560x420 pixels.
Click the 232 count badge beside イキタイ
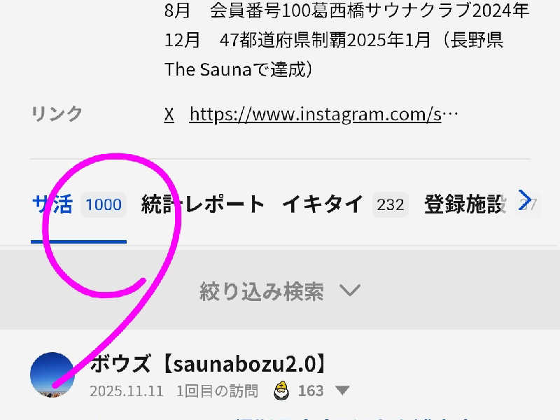pyautogui.click(x=391, y=204)
